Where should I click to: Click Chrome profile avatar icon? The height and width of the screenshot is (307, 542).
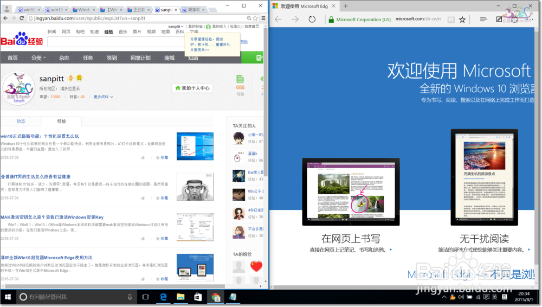point(7,9)
